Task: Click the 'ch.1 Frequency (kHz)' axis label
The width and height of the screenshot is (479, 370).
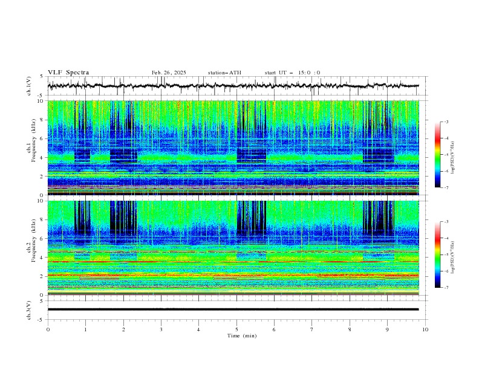Action: [31, 139]
